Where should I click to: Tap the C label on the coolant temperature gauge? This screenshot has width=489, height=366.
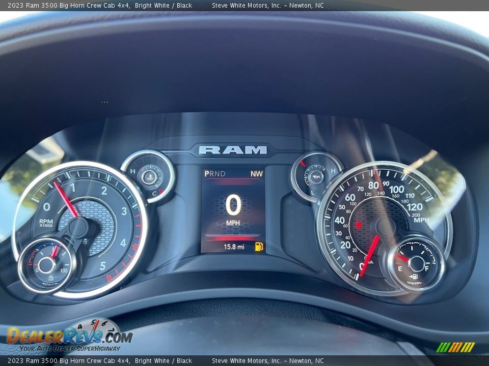[154, 193]
